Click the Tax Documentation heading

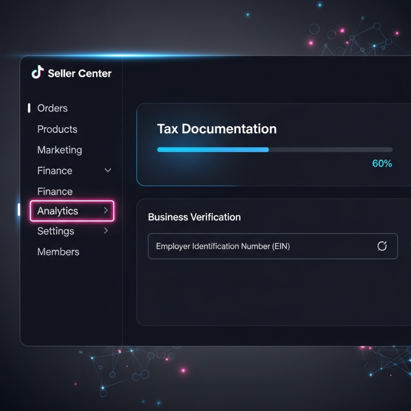click(217, 129)
